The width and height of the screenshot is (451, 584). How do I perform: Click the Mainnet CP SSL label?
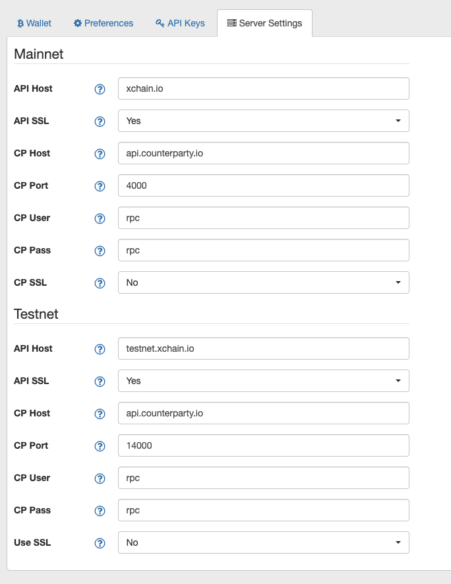[30, 282]
